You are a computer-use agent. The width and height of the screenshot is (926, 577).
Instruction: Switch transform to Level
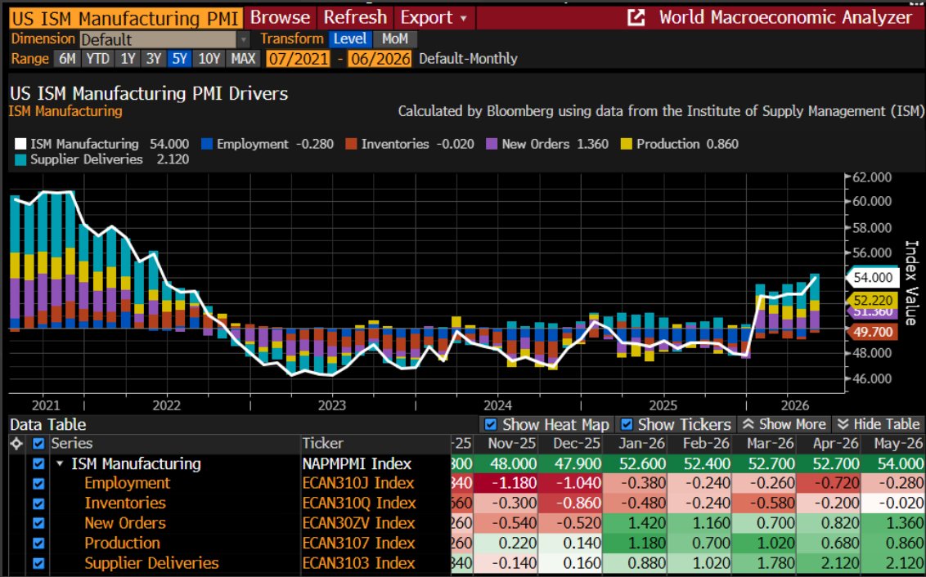tap(350, 39)
